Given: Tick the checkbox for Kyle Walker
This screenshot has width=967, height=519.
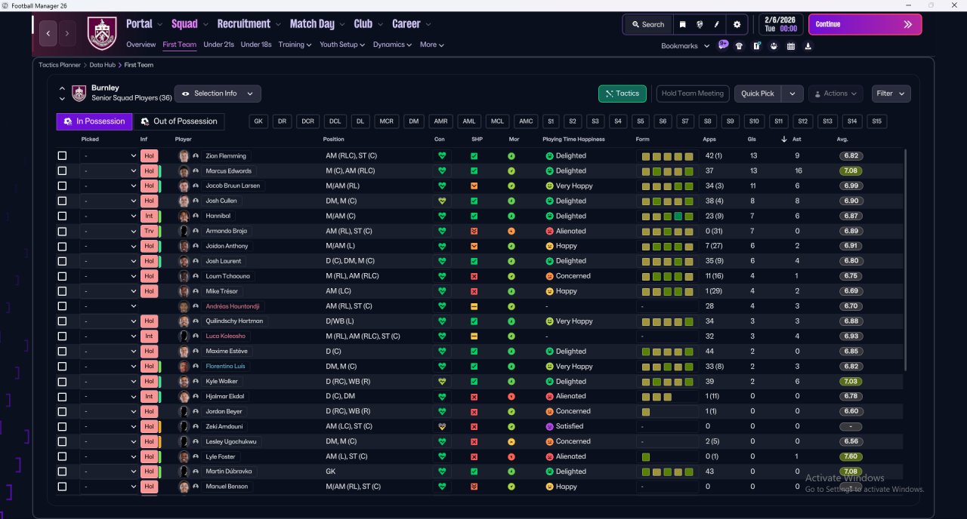Looking at the screenshot, I should coord(62,382).
